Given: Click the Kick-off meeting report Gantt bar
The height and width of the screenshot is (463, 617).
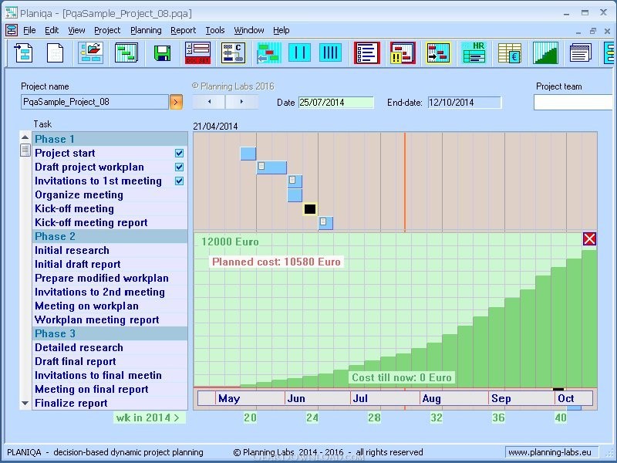Looking at the screenshot, I should click(x=325, y=223).
